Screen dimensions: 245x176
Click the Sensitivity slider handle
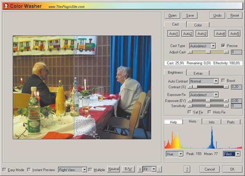pyautogui.click(x=208, y=106)
